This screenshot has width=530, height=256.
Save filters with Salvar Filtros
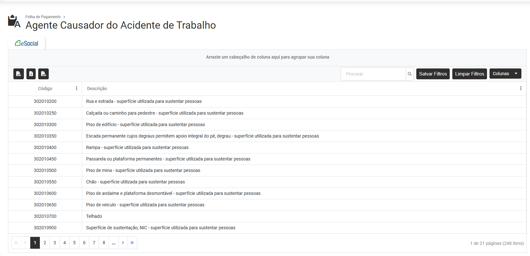click(433, 74)
